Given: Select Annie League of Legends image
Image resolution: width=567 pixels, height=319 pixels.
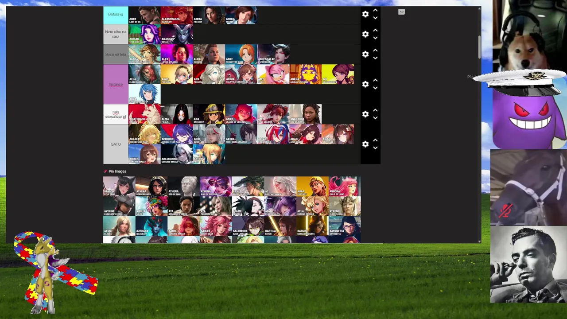Looking at the screenshot, I should pyautogui.click(x=241, y=114).
